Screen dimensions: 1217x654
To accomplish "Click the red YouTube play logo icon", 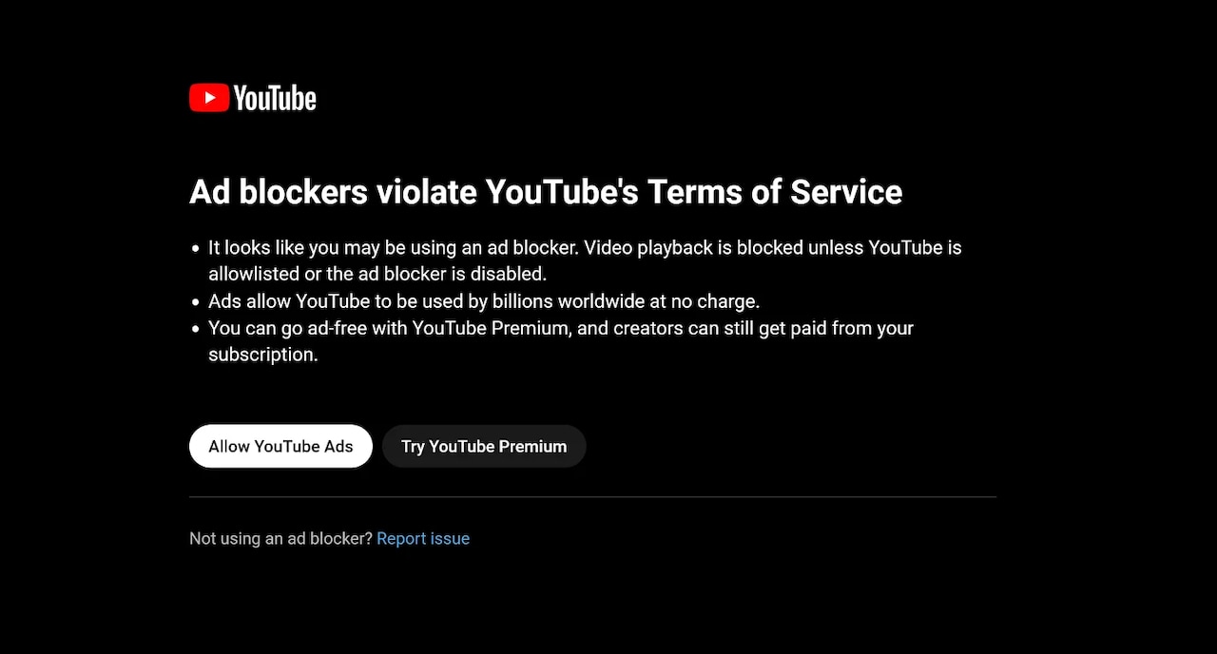I will point(209,98).
